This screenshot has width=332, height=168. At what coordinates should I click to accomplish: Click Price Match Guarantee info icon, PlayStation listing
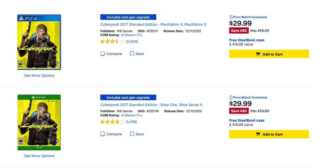pyautogui.click(x=231, y=17)
